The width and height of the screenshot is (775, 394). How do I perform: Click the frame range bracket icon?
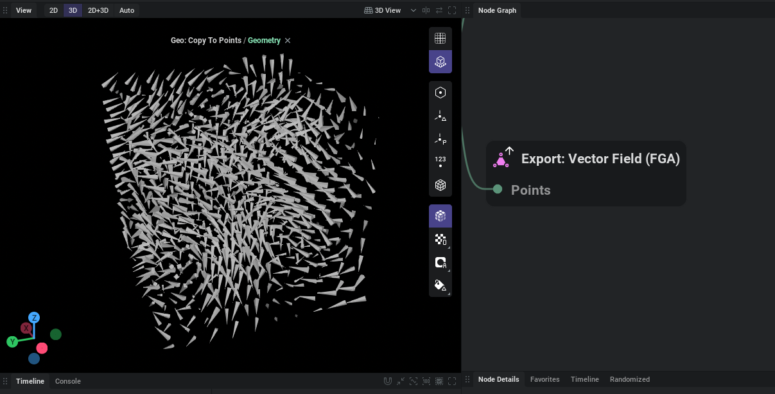coord(426,381)
